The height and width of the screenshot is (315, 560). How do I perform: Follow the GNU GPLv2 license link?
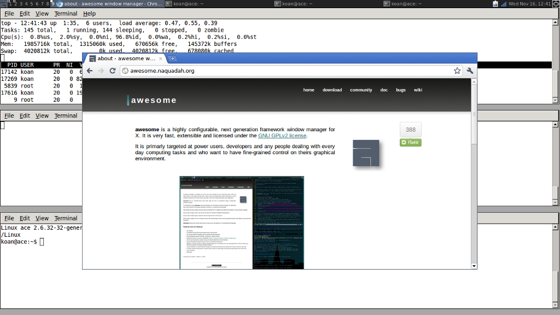tap(282, 136)
